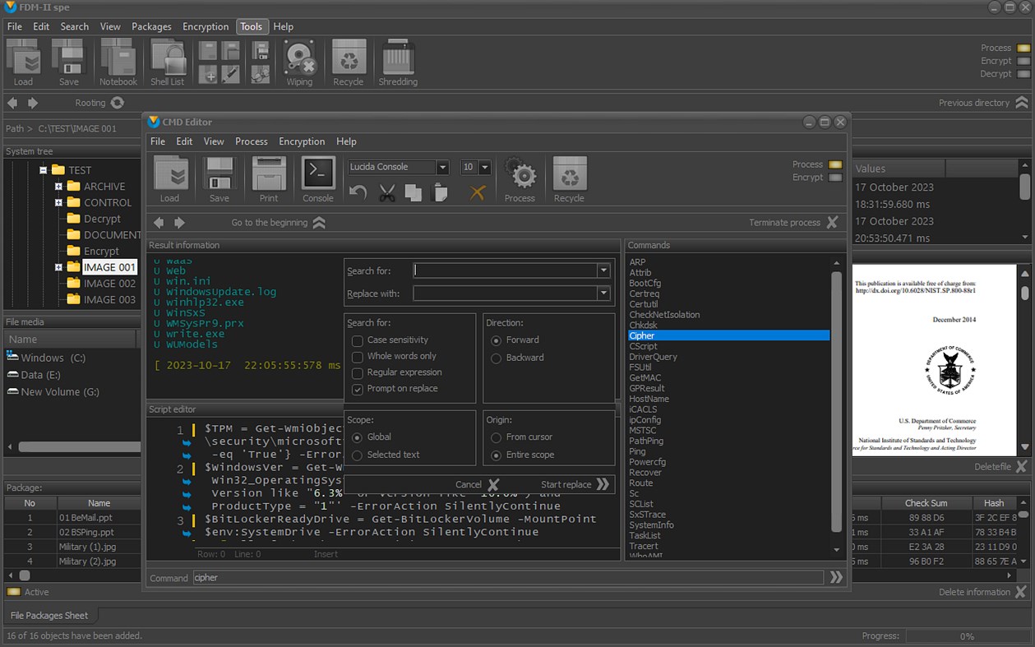Screen dimensions: 1035x647
Task: Open the Search for dropdown arrow
Action: click(x=603, y=270)
